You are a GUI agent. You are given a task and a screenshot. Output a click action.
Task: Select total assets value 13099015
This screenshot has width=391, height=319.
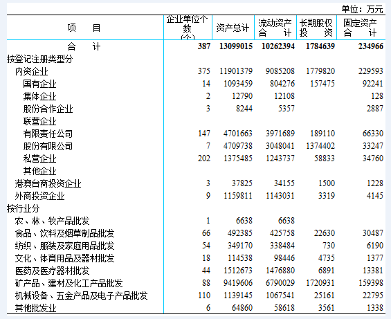coord(236,46)
